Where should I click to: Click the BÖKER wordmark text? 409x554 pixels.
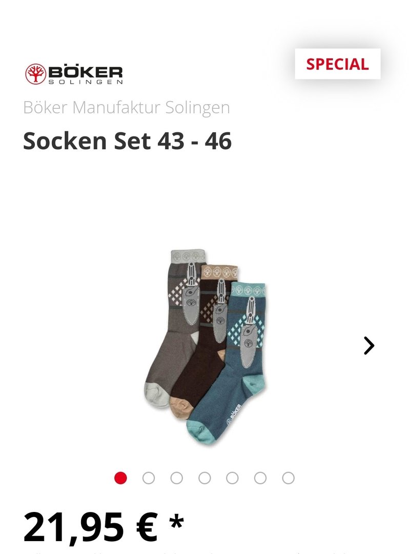86,72
